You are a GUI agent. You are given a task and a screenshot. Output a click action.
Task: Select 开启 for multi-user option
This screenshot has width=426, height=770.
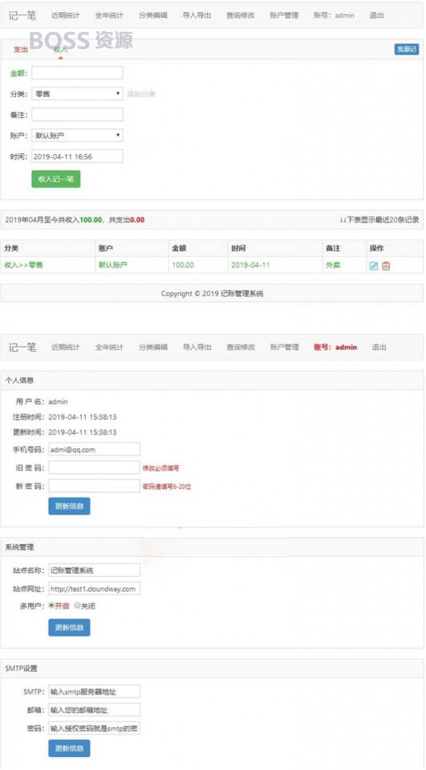pyautogui.click(x=52, y=606)
